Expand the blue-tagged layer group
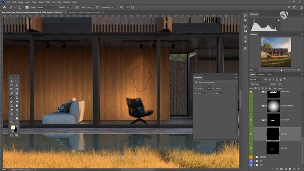Image resolution: width=304 pixels, height=171 pixels. 255,165
